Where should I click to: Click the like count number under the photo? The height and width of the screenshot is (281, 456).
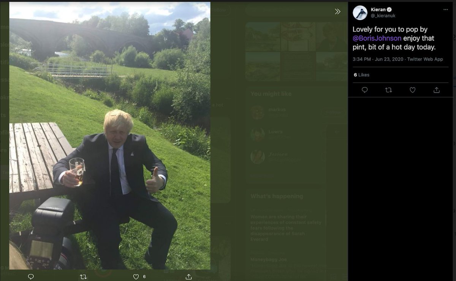point(144,277)
